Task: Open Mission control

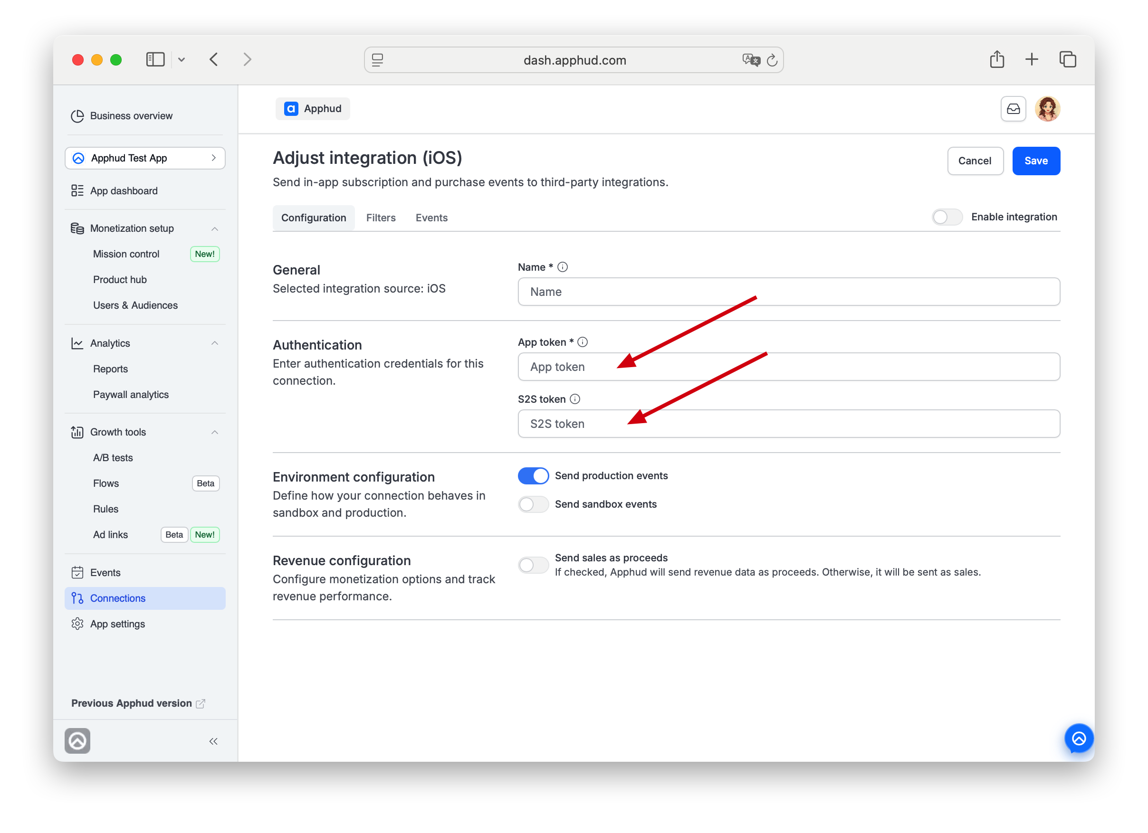Action: [126, 254]
